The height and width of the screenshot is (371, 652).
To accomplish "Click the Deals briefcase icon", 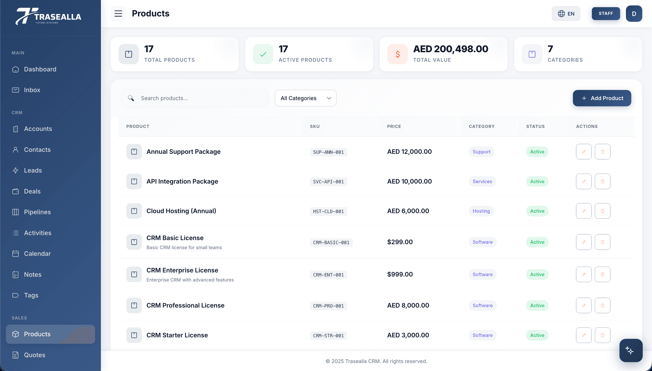I will click(x=16, y=191).
